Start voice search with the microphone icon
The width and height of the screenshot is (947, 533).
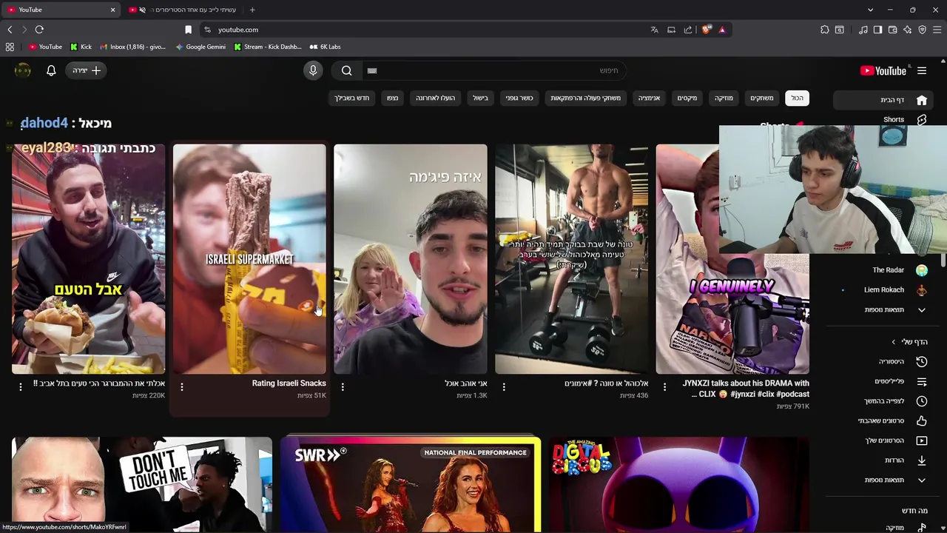tap(313, 70)
